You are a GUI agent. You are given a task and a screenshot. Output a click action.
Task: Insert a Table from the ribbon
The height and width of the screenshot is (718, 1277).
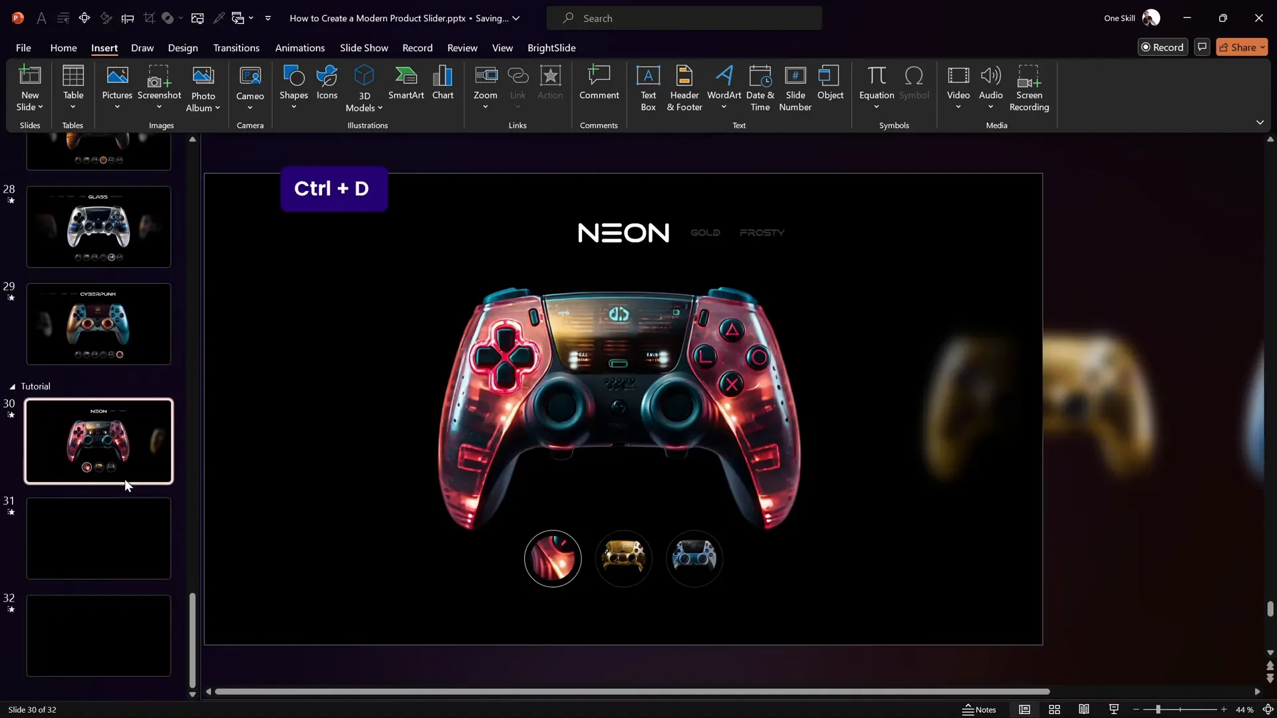click(x=73, y=88)
